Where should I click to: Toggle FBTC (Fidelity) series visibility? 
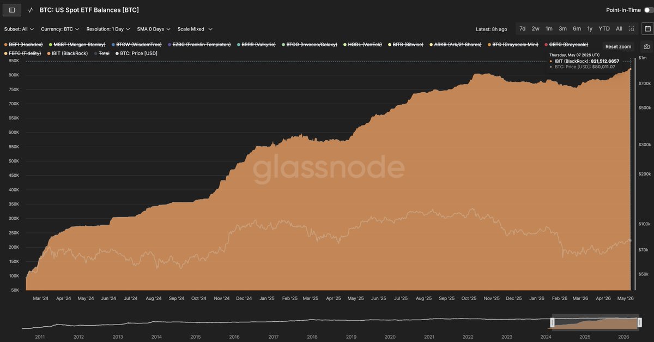click(x=22, y=53)
